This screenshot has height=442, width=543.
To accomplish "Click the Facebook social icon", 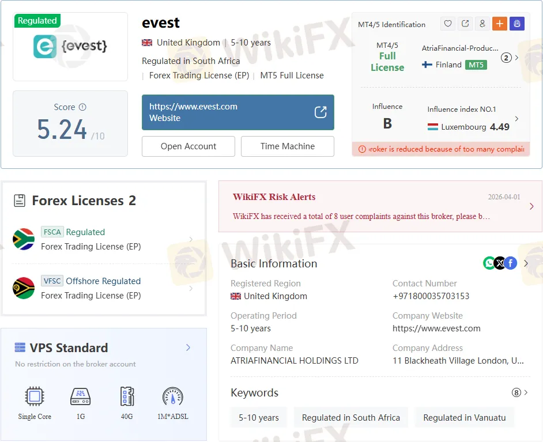I will point(511,263).
